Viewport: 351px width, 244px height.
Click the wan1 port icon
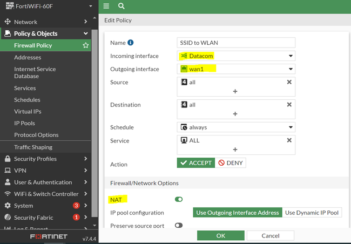coord(184,69)
